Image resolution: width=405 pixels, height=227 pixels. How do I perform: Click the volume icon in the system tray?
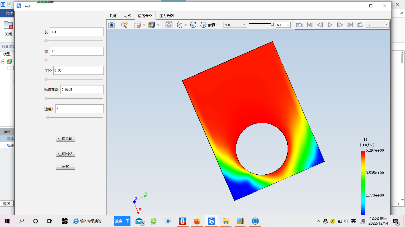tap(347, 221)
